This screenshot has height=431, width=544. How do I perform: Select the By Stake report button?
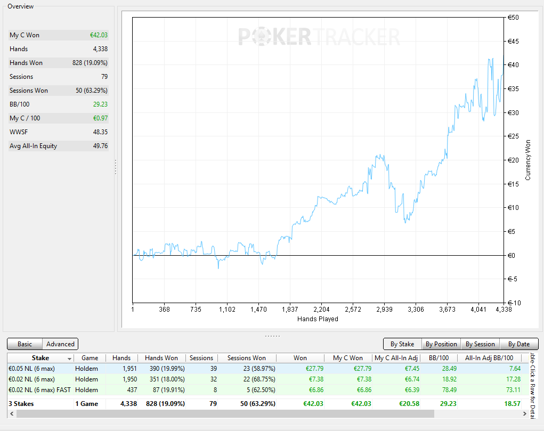402,344
